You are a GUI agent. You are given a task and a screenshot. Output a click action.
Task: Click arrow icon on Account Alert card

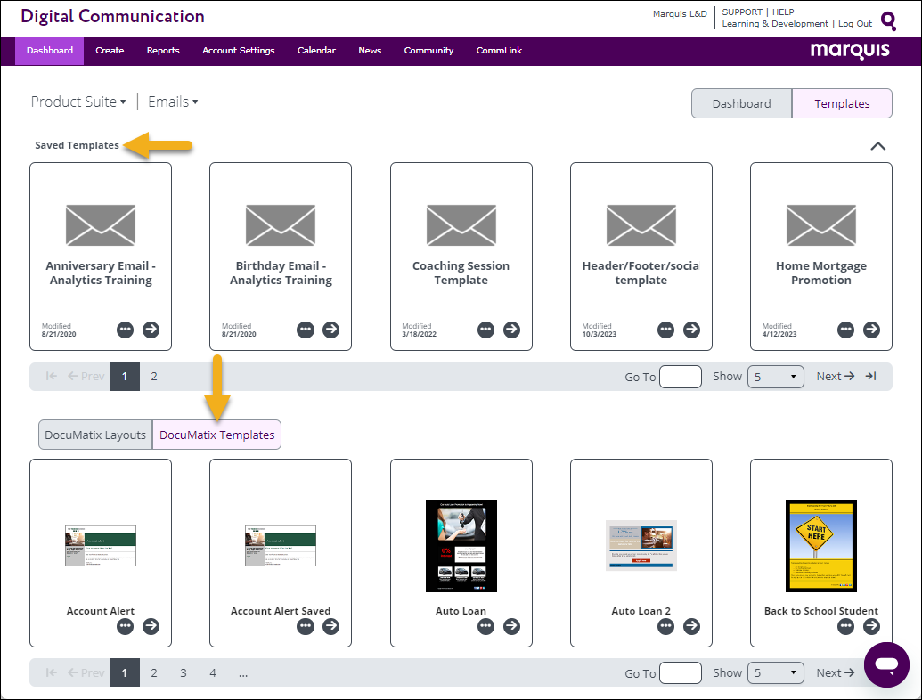[151, 626]
